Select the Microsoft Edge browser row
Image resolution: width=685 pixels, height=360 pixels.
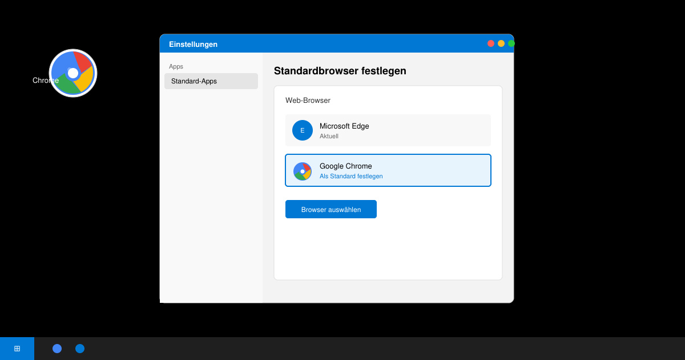pyautogui.click(x=388, y=130)
